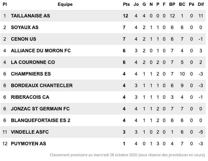
Task: Click the Equipe column header
Action: coord(65,4)
